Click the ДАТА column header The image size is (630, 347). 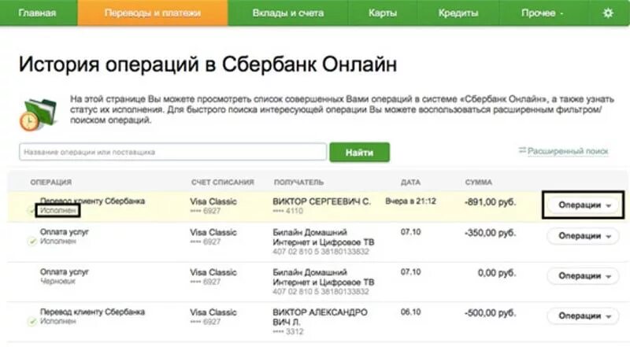[x=410, y=183]
